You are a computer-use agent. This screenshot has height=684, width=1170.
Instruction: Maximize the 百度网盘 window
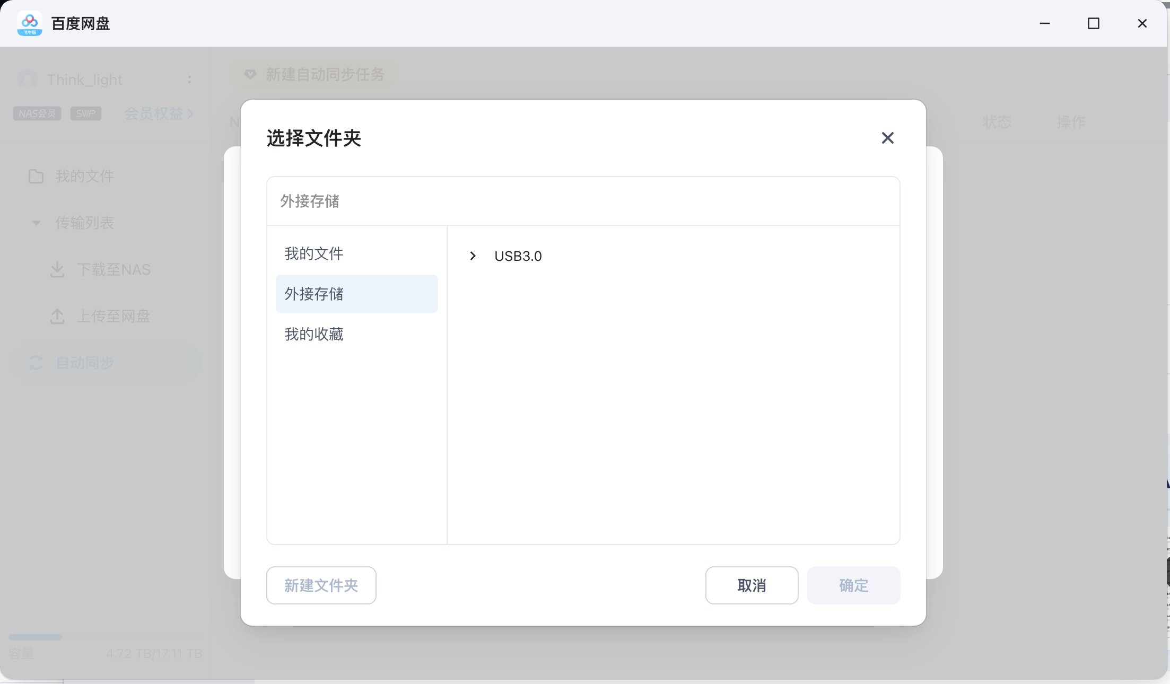point(1094,23)
